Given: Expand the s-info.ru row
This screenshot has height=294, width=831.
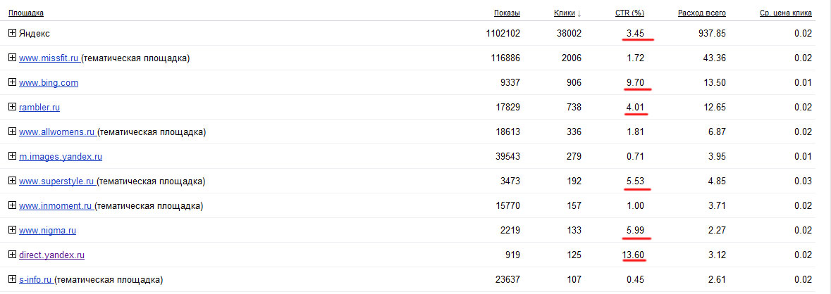Looking at the screenshot, I should 12,279.
